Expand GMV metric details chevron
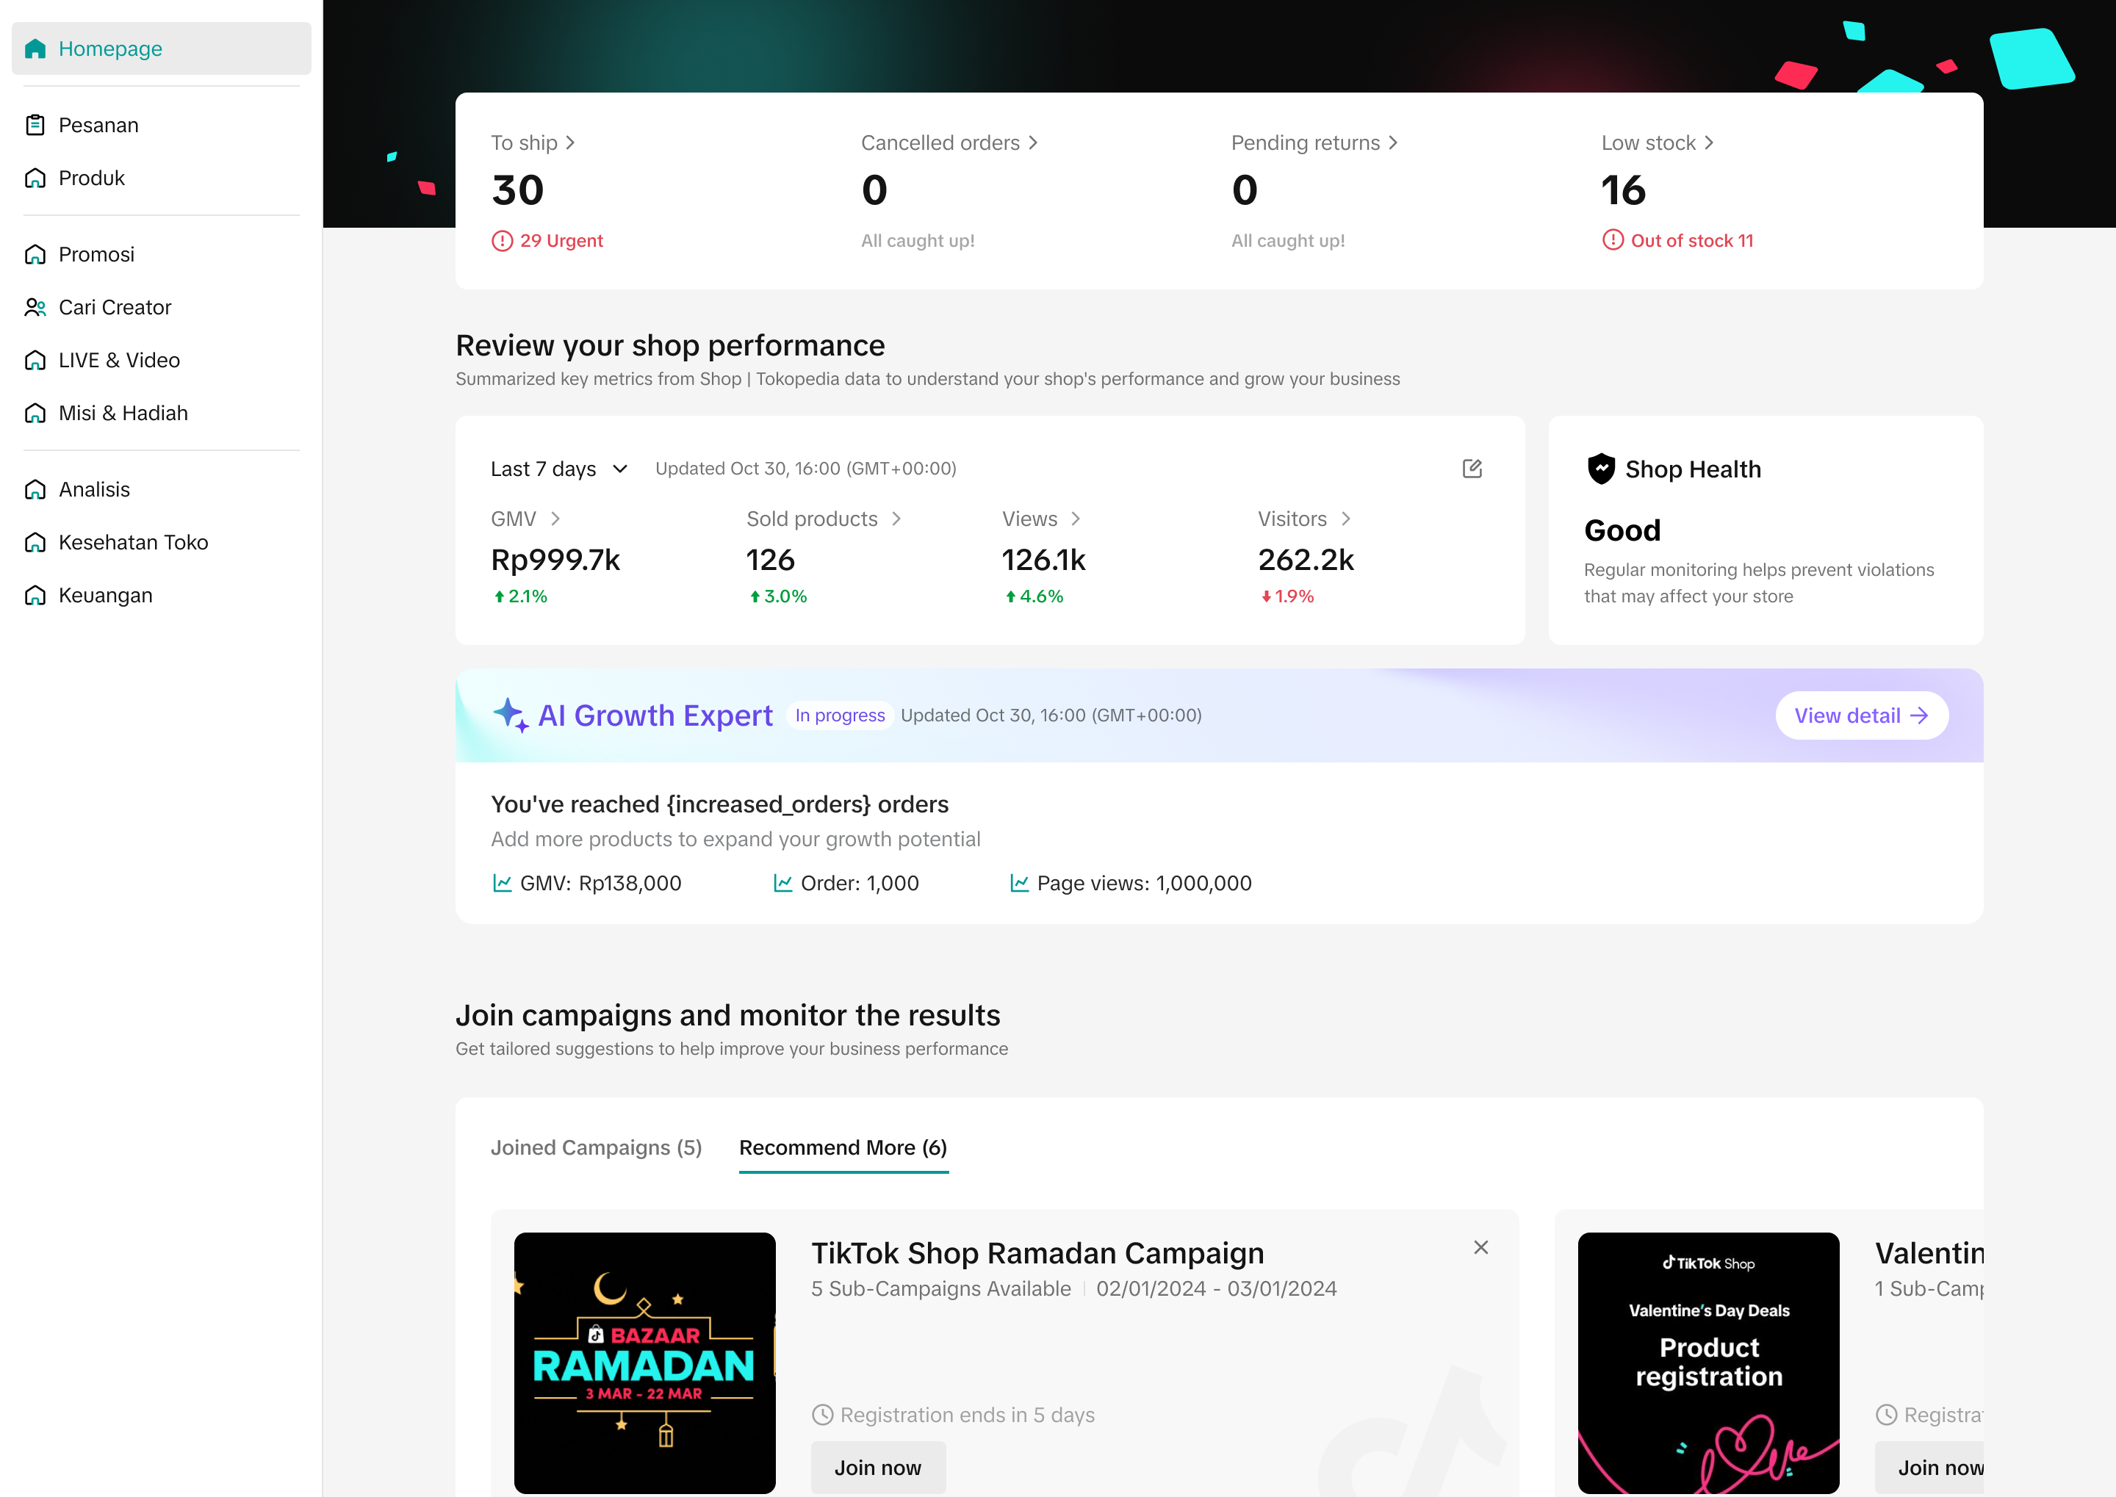The width and height of the screenshot is (2116, 1497). point(555,519)
